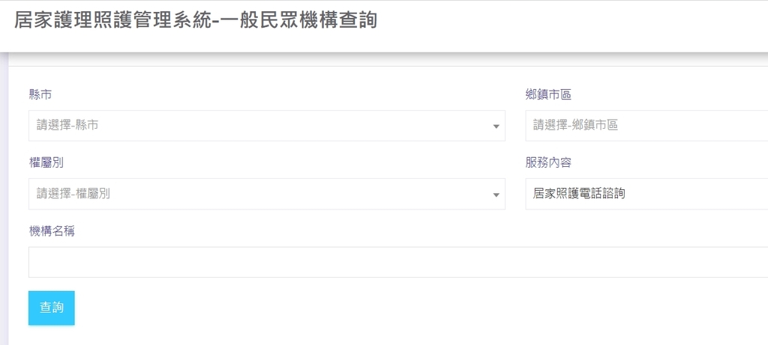
Task: Click the 鄉鎮市區 field label
Action: [548, 95]
